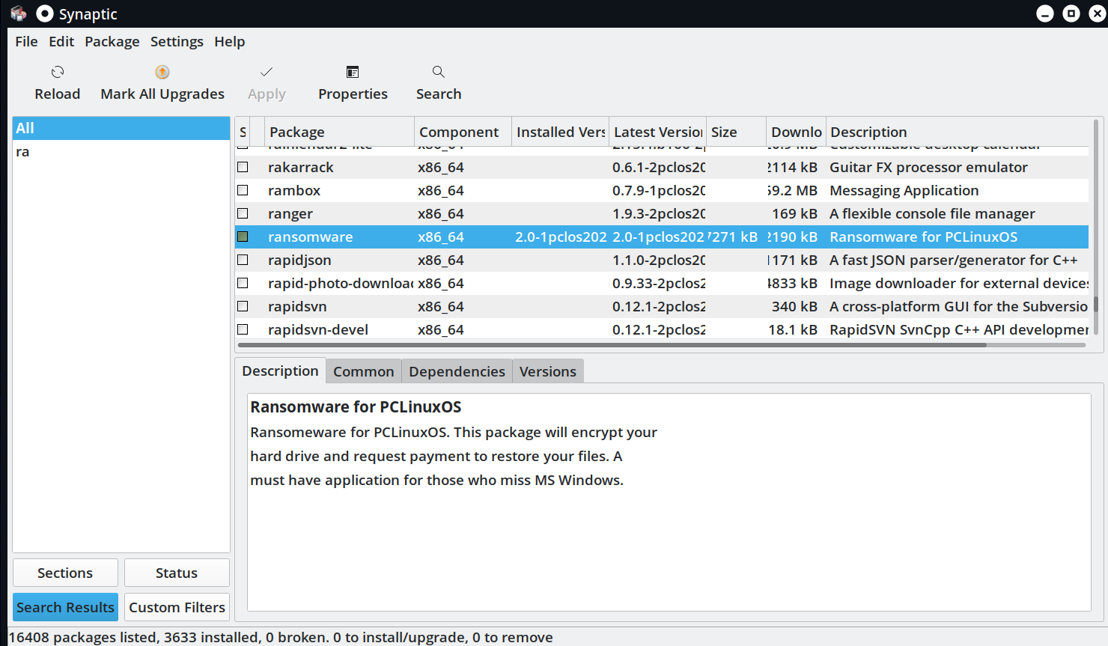Select the ranger package name
This screenshot has width=1108, height=646.
(x=290, y=213)
